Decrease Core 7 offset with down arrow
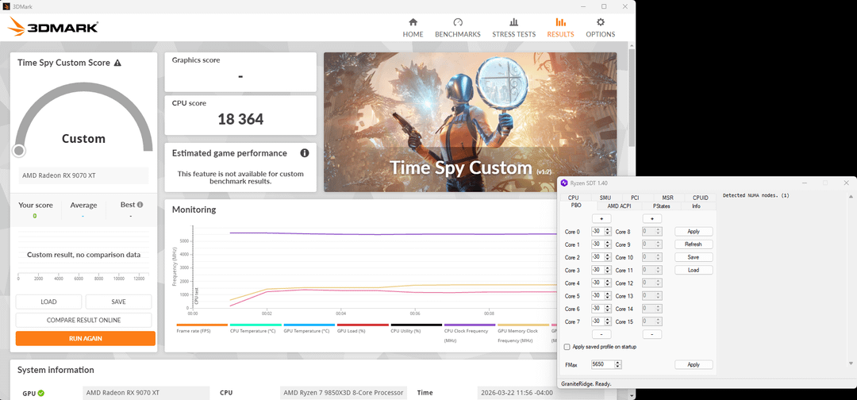Viewport: 857px width, 400px height. pos(608,324)
